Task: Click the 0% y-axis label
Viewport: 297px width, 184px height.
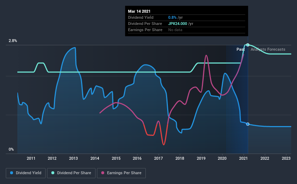Action: [11, 150]
